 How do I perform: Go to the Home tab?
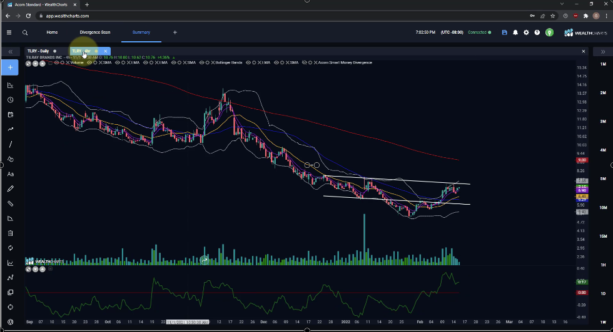click(52, 32)
